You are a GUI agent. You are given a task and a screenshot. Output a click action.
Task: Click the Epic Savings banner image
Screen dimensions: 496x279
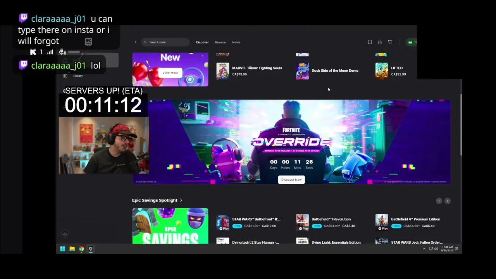[170, 226]
